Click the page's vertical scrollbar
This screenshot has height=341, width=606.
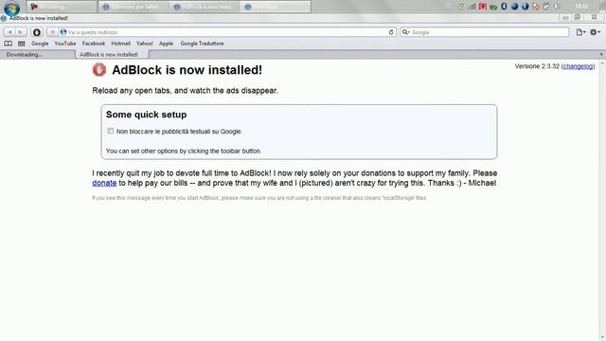(602, 200)
